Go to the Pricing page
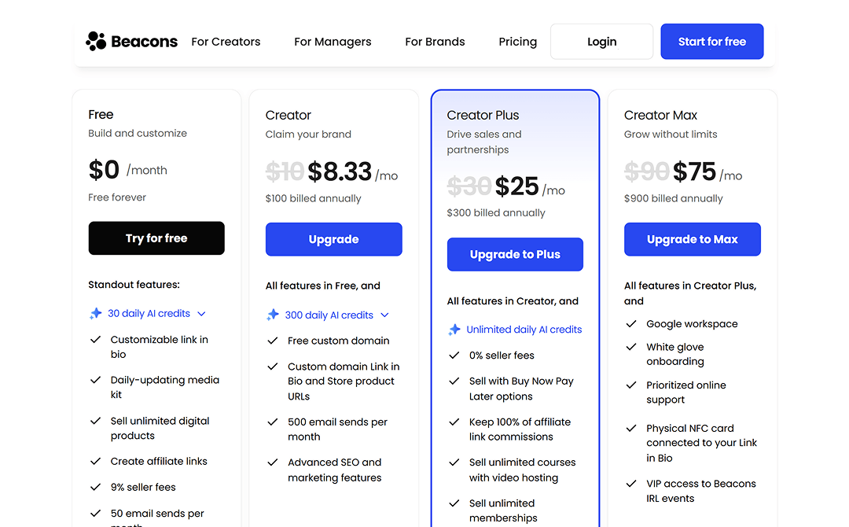This screenshot has height=527, width=849. click(x=517, y=42)
